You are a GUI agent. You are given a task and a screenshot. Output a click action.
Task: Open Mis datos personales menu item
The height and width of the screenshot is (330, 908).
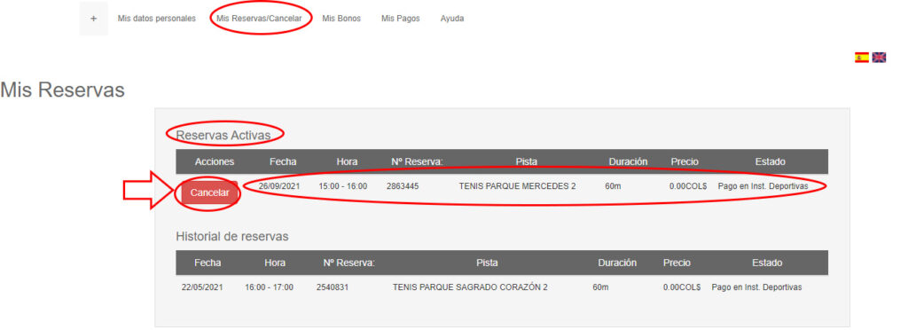pos(156,19)
